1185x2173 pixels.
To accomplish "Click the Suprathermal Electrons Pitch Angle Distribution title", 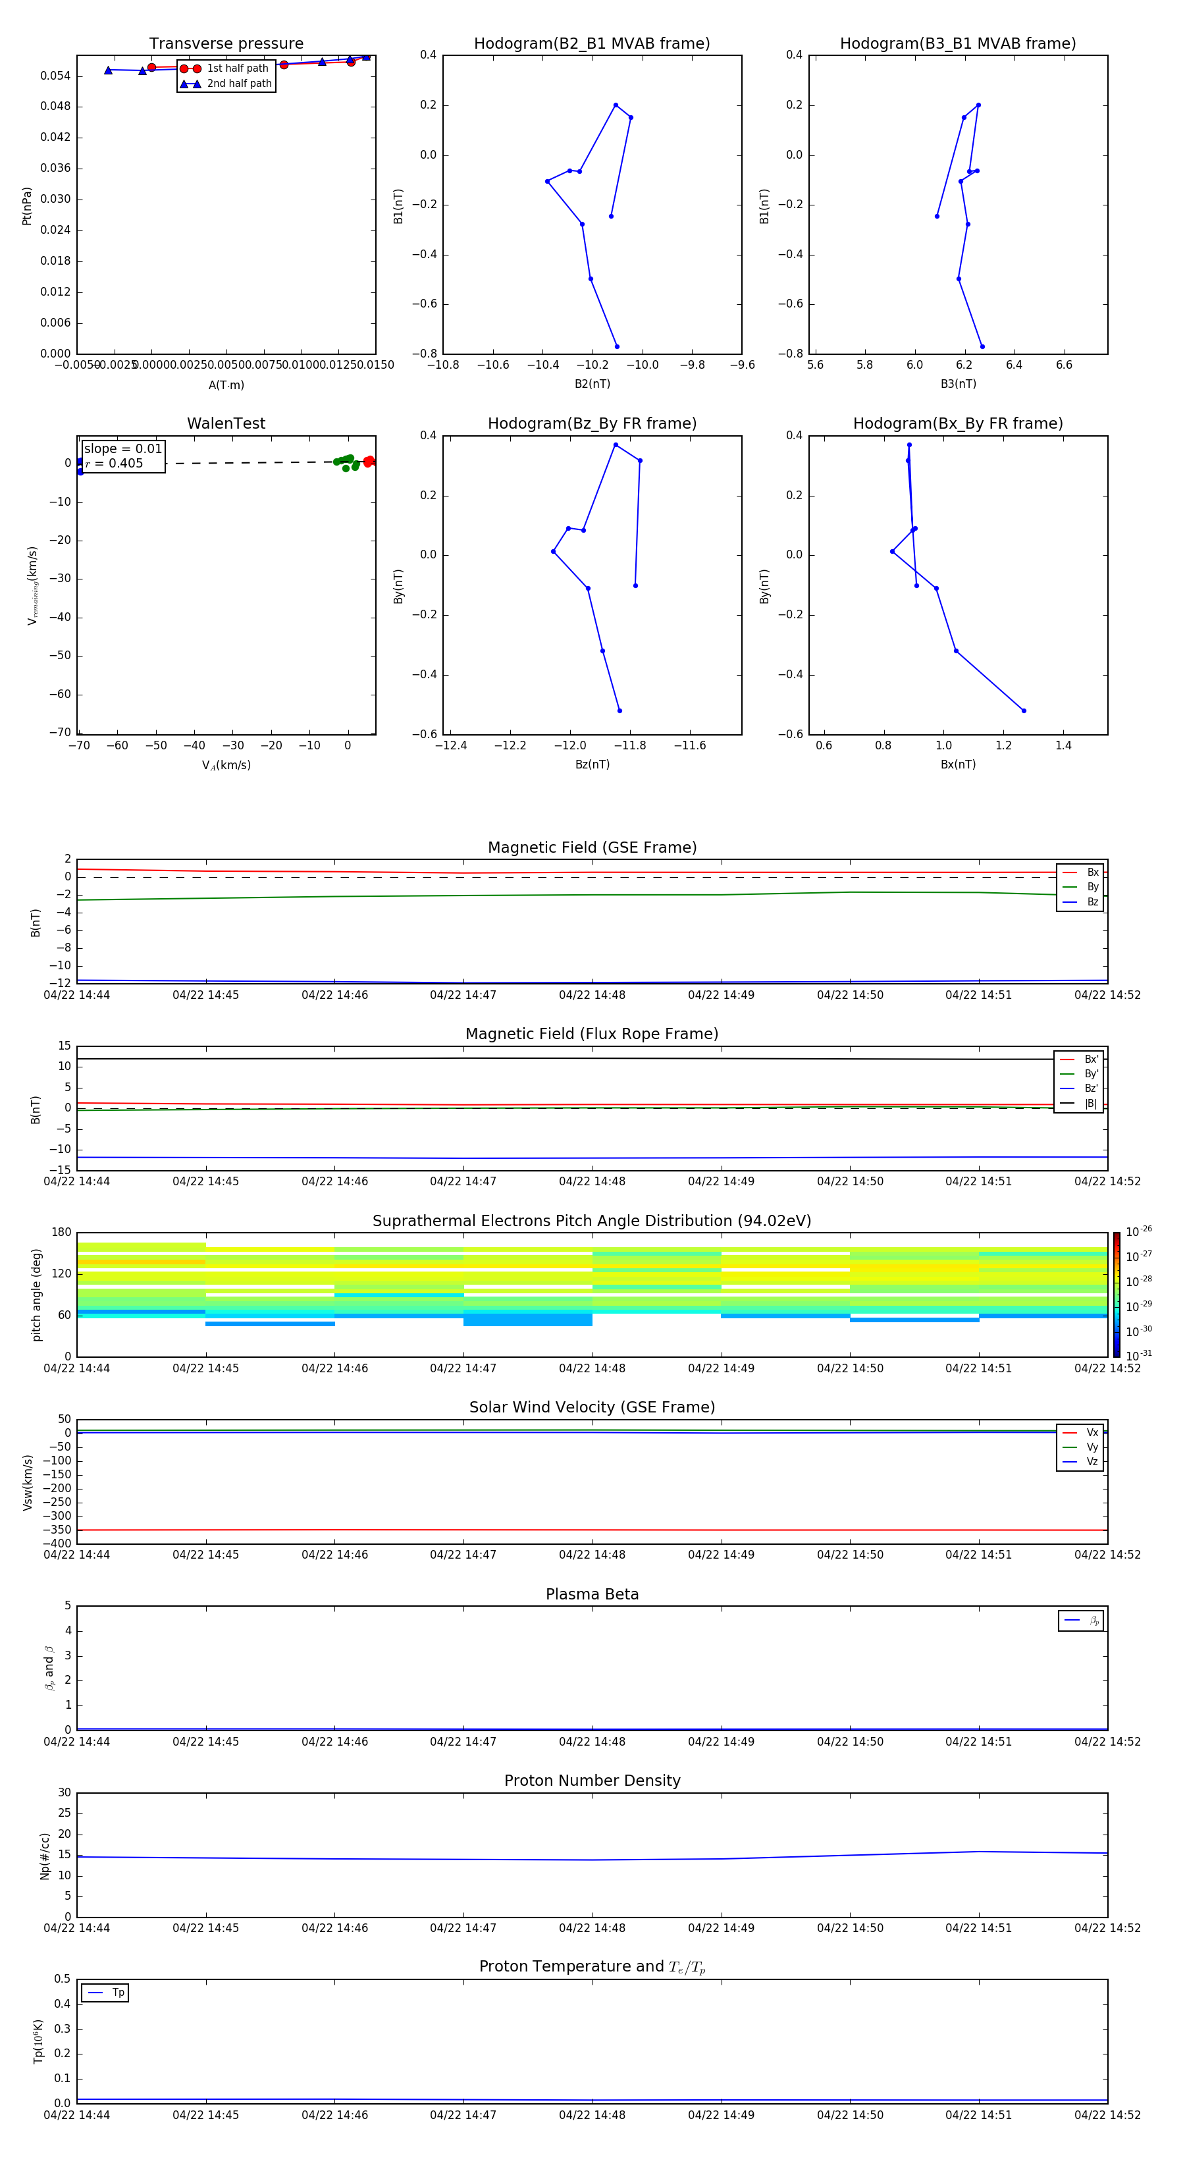I will (x=592, y=1221).
